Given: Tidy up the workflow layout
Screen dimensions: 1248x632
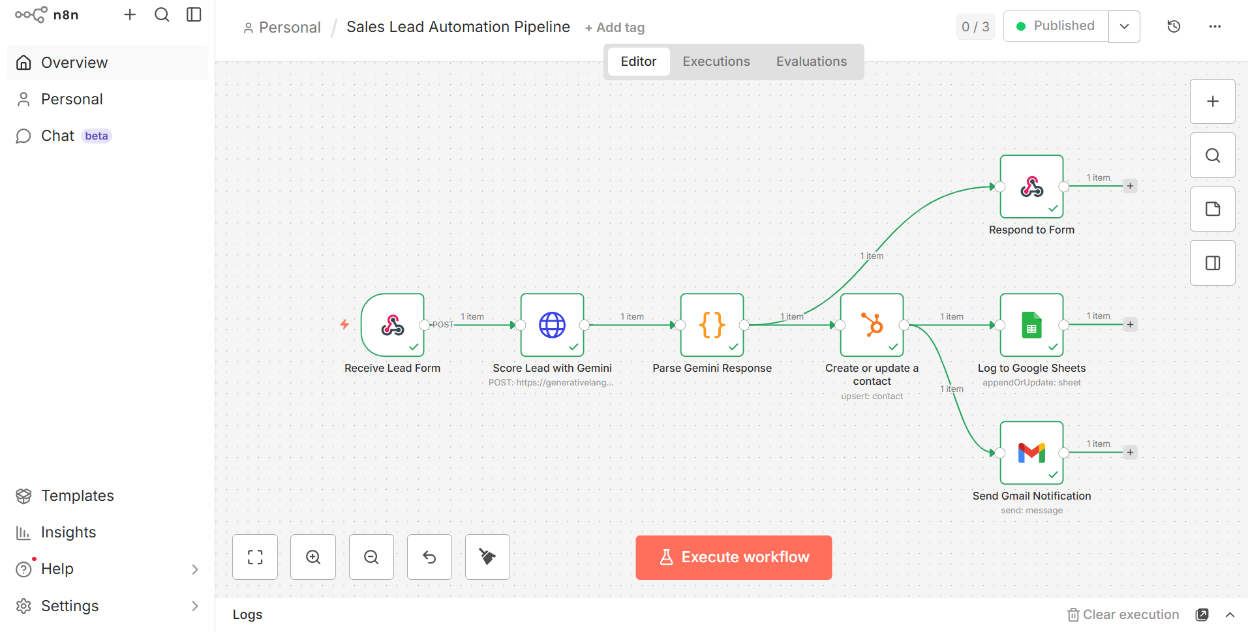Looking at the screenshot, I should pyautogui.click(x=487, y=556).
